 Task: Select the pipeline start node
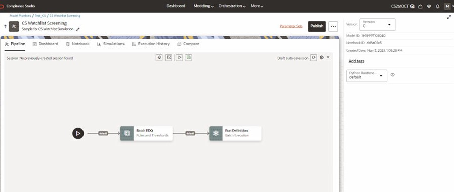click(x=78, y=133)
